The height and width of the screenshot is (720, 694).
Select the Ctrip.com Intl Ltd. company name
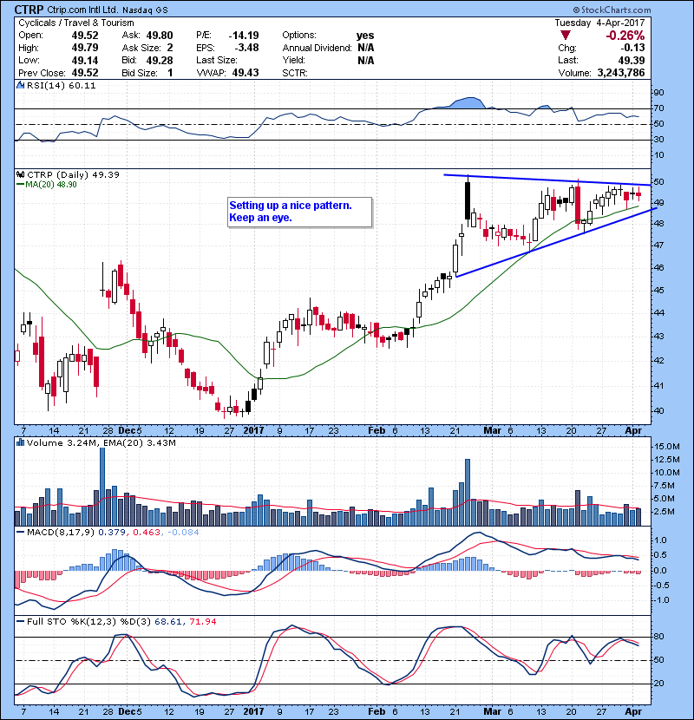click(82, 10)
